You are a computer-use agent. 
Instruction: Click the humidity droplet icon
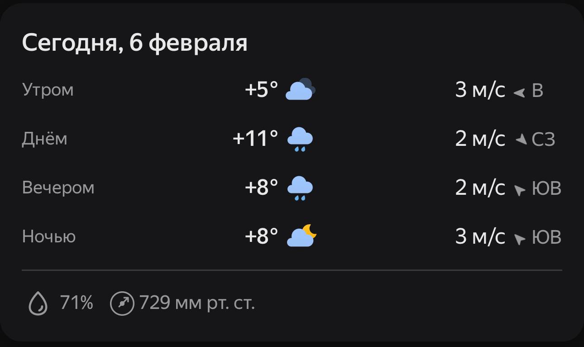tap(38, 303)
